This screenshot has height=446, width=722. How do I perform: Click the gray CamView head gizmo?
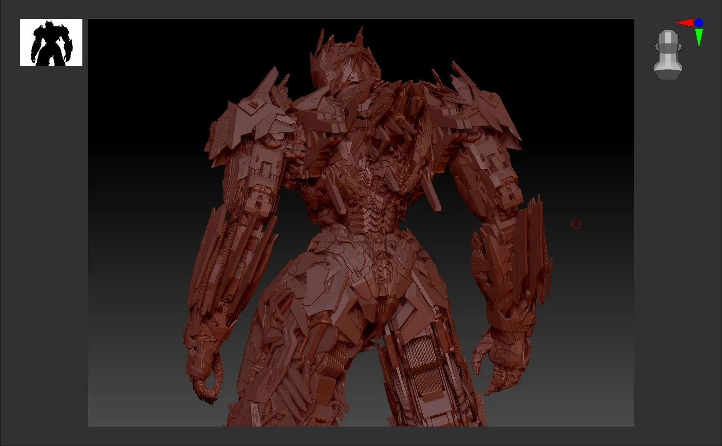[667, 49]
